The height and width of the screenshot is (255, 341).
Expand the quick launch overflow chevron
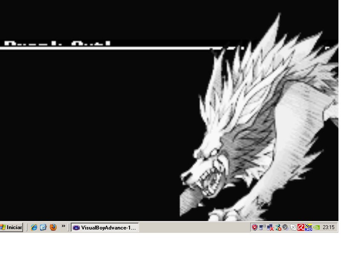tap(63, 226)
